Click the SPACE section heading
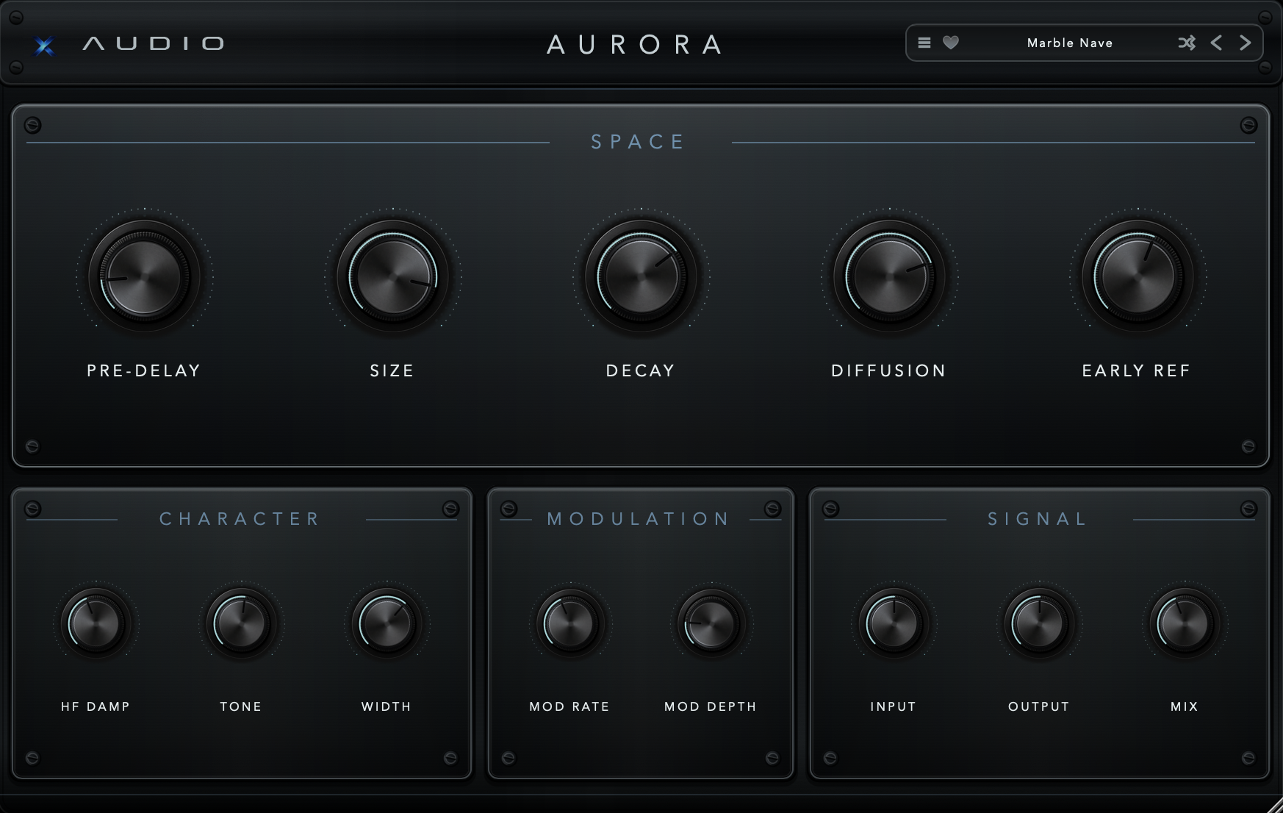Viewport: 1283px width, 813px height. [x=638, y=142]
